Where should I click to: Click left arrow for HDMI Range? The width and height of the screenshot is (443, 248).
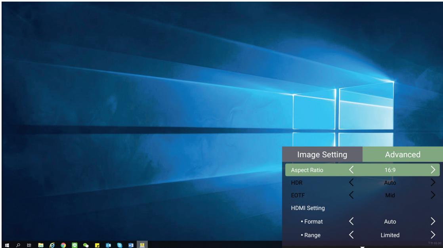pyautogui.click(x=351, y=235)
